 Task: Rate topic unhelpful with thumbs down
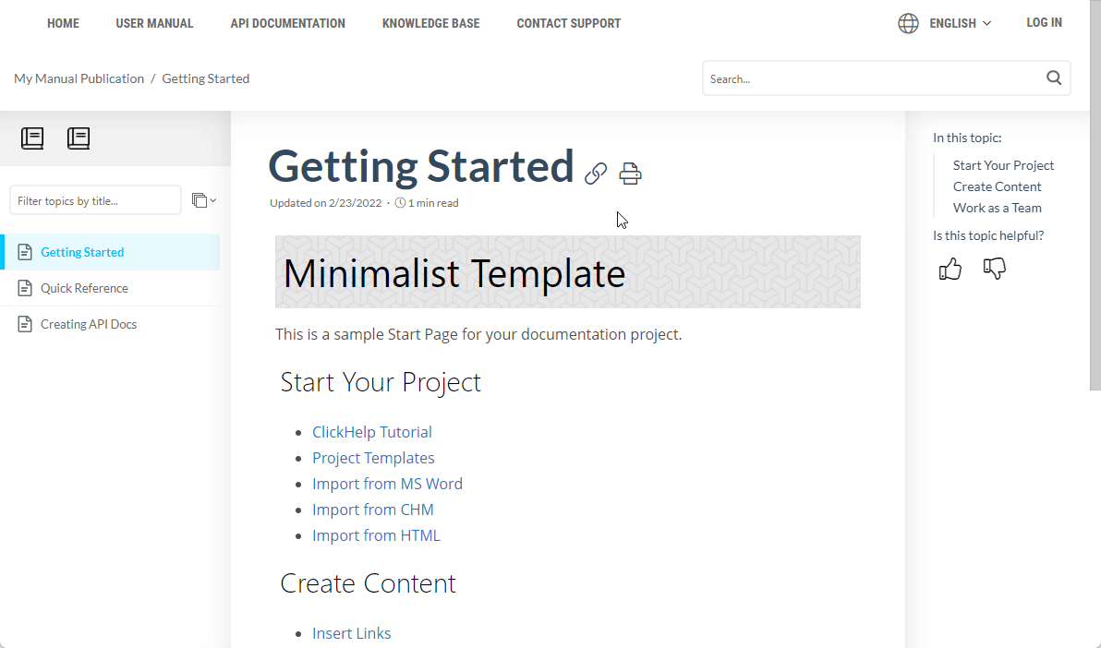(995, 269)
